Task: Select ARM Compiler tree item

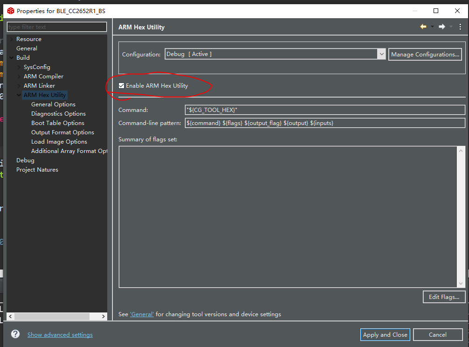Action: [43, 76]
